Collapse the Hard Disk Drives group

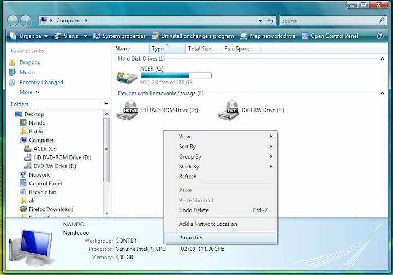click(382, 58)
